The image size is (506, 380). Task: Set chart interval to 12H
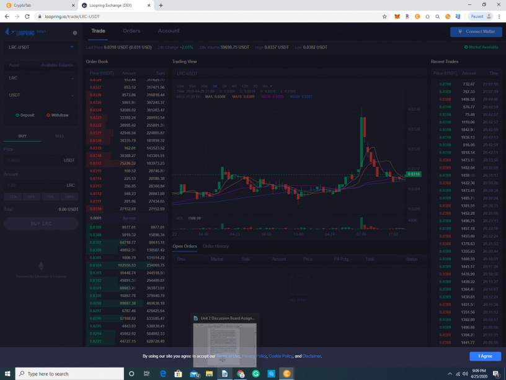(x=245, y=86)
